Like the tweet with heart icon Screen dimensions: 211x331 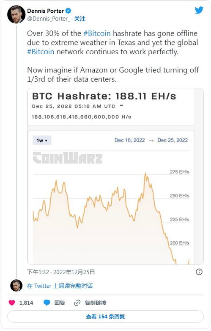coord(12,303)
